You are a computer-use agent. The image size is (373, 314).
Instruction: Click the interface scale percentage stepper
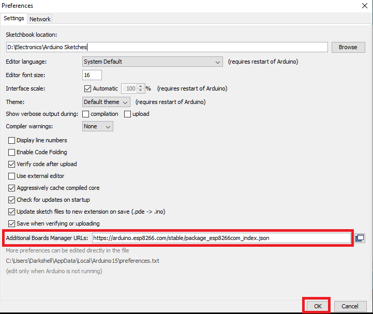pos(140,88)
